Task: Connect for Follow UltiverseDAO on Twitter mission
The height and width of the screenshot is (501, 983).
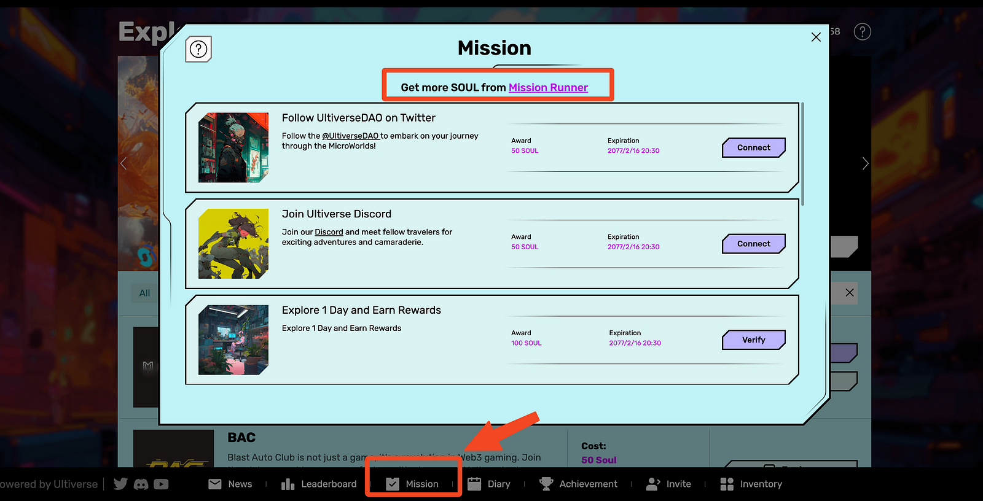Action: [x=754, y=148]
